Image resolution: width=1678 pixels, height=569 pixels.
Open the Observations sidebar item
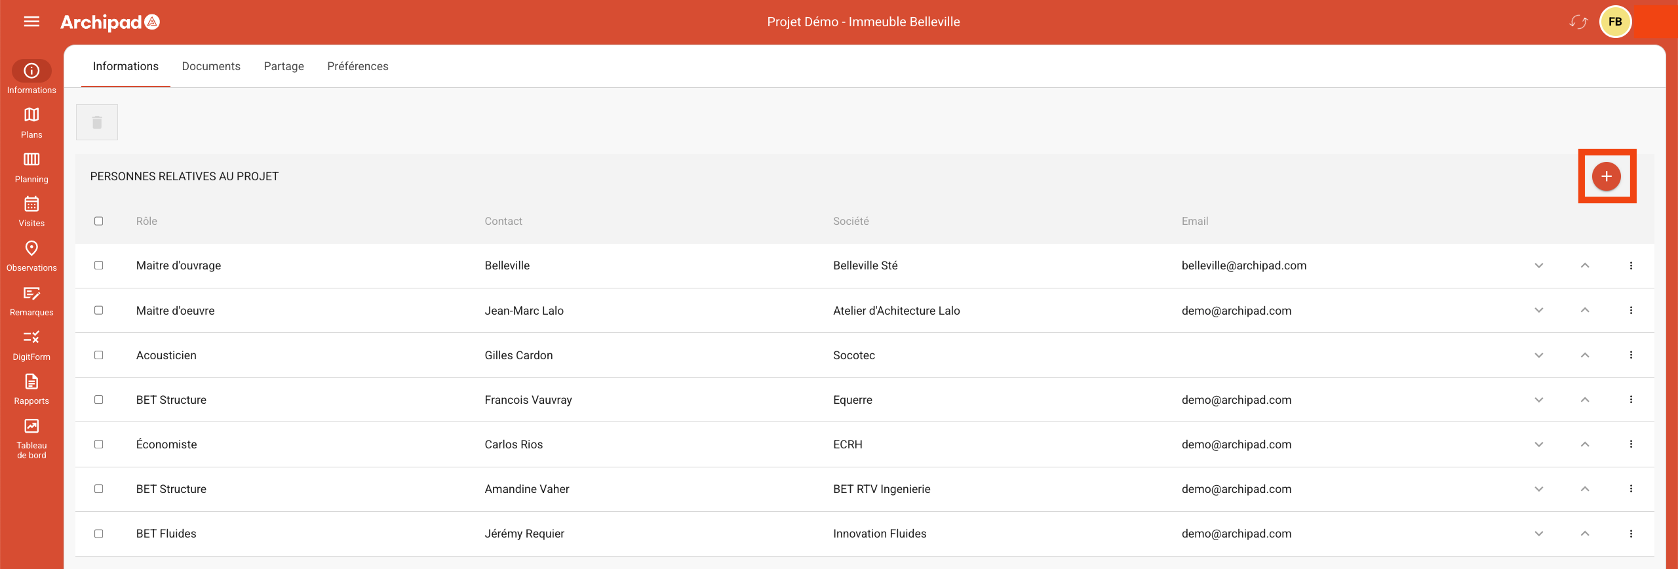pyautogui.click(x=31, y=256)
